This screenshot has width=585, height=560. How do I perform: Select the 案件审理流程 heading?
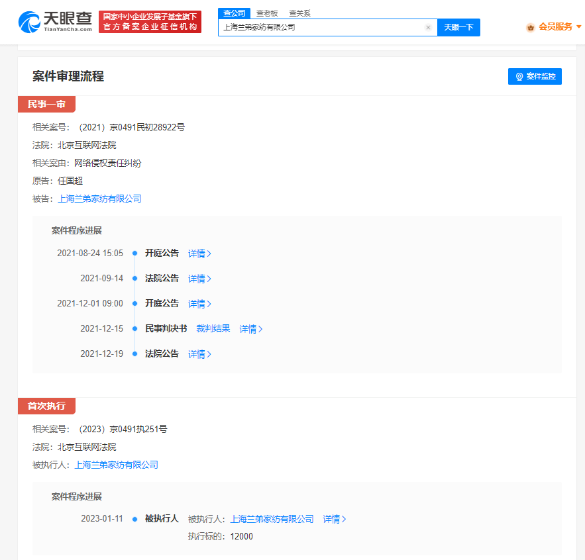pos(68,76)
